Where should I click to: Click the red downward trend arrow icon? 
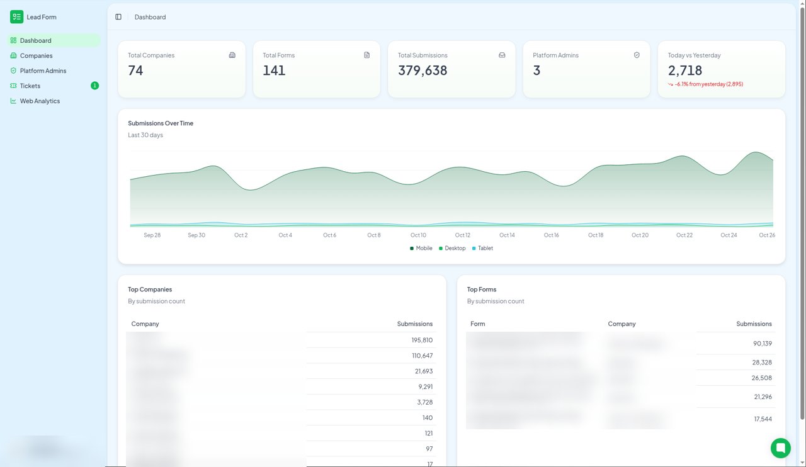[x=671, y=84]
